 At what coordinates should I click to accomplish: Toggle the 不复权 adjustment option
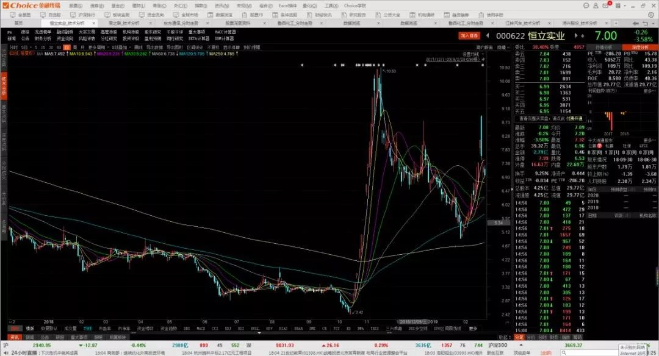(213, 48)
